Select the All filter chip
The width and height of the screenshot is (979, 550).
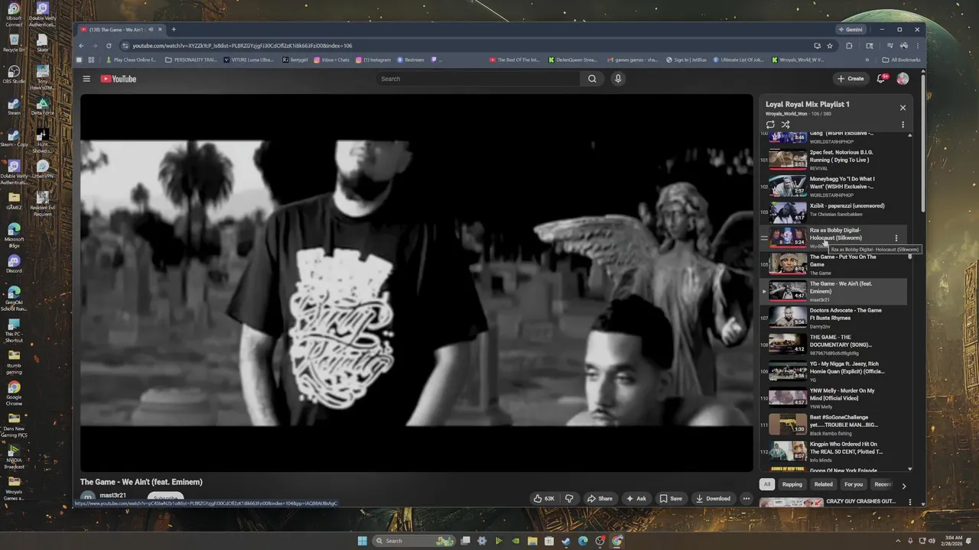767,484
